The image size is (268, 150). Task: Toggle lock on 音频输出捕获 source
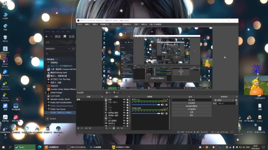(x=127, y=113)
